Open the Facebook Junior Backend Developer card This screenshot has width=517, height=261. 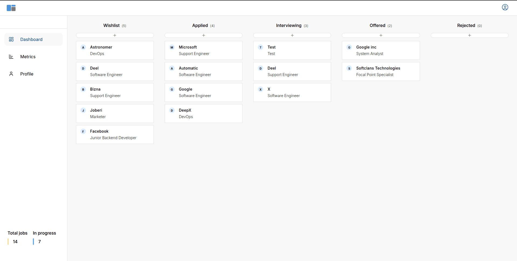point(115,134)
